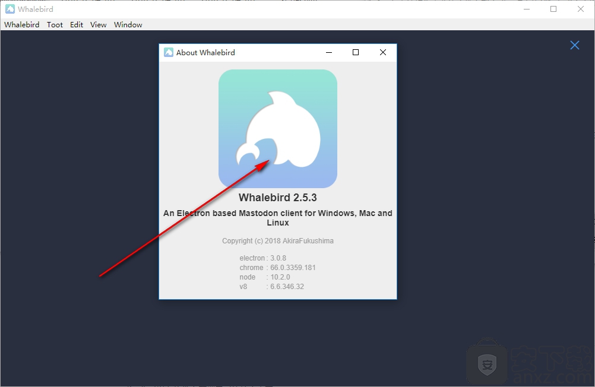Close the About Whalebird dialog
This screenshot has height=387, width=595.
coord(383,52)
